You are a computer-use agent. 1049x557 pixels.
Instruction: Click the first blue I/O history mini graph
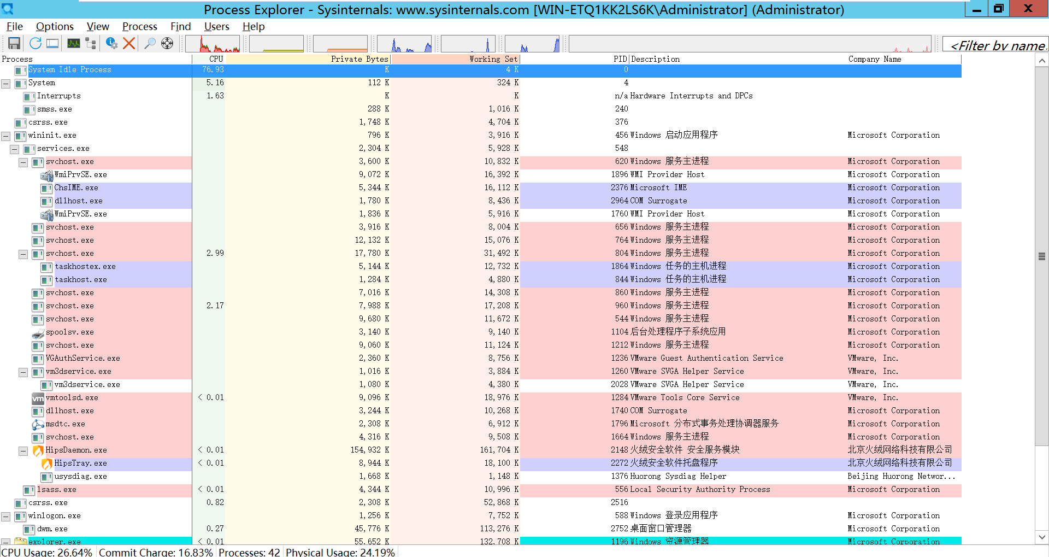tap(404, 44)
